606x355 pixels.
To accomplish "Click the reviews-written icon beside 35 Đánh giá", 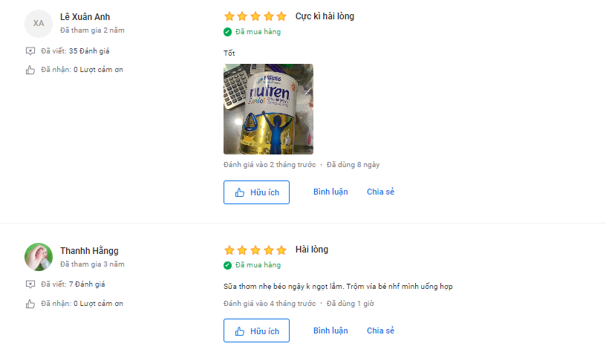I will [x=30, y=51].
